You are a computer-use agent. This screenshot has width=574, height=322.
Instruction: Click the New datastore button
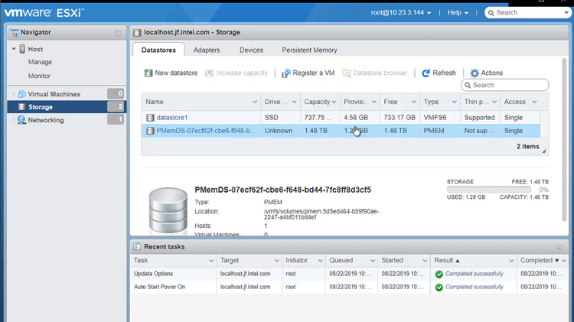coord(171,73)
